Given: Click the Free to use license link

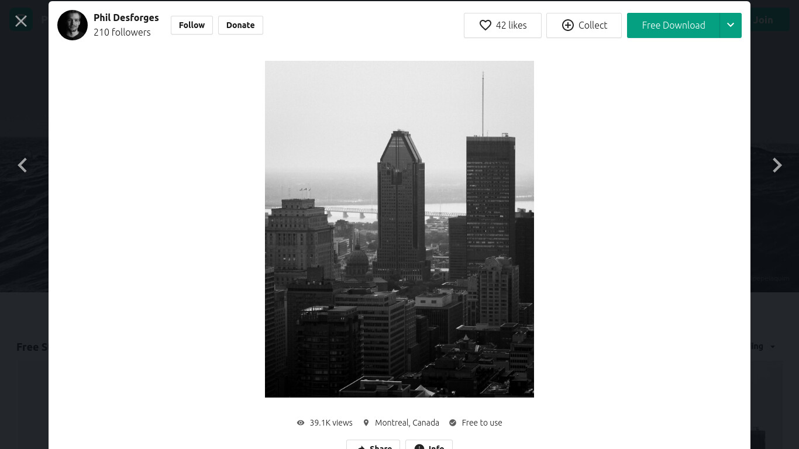Looking at the screenshot, I should (482, 423).
